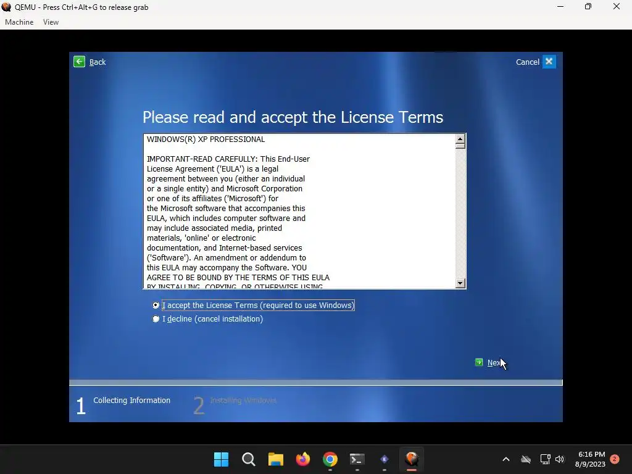632x474 pixels.
Task: Show hidden system tray icons
Action: pyautogui.click(x=506, y=459)
